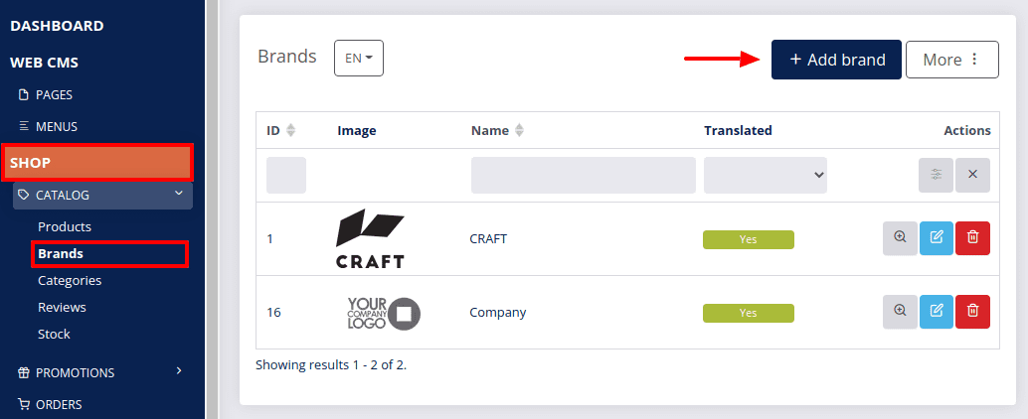Viewport: 1028px width, 419px height.
Task: Open the EN language dropdown
Action: point(359,59)
